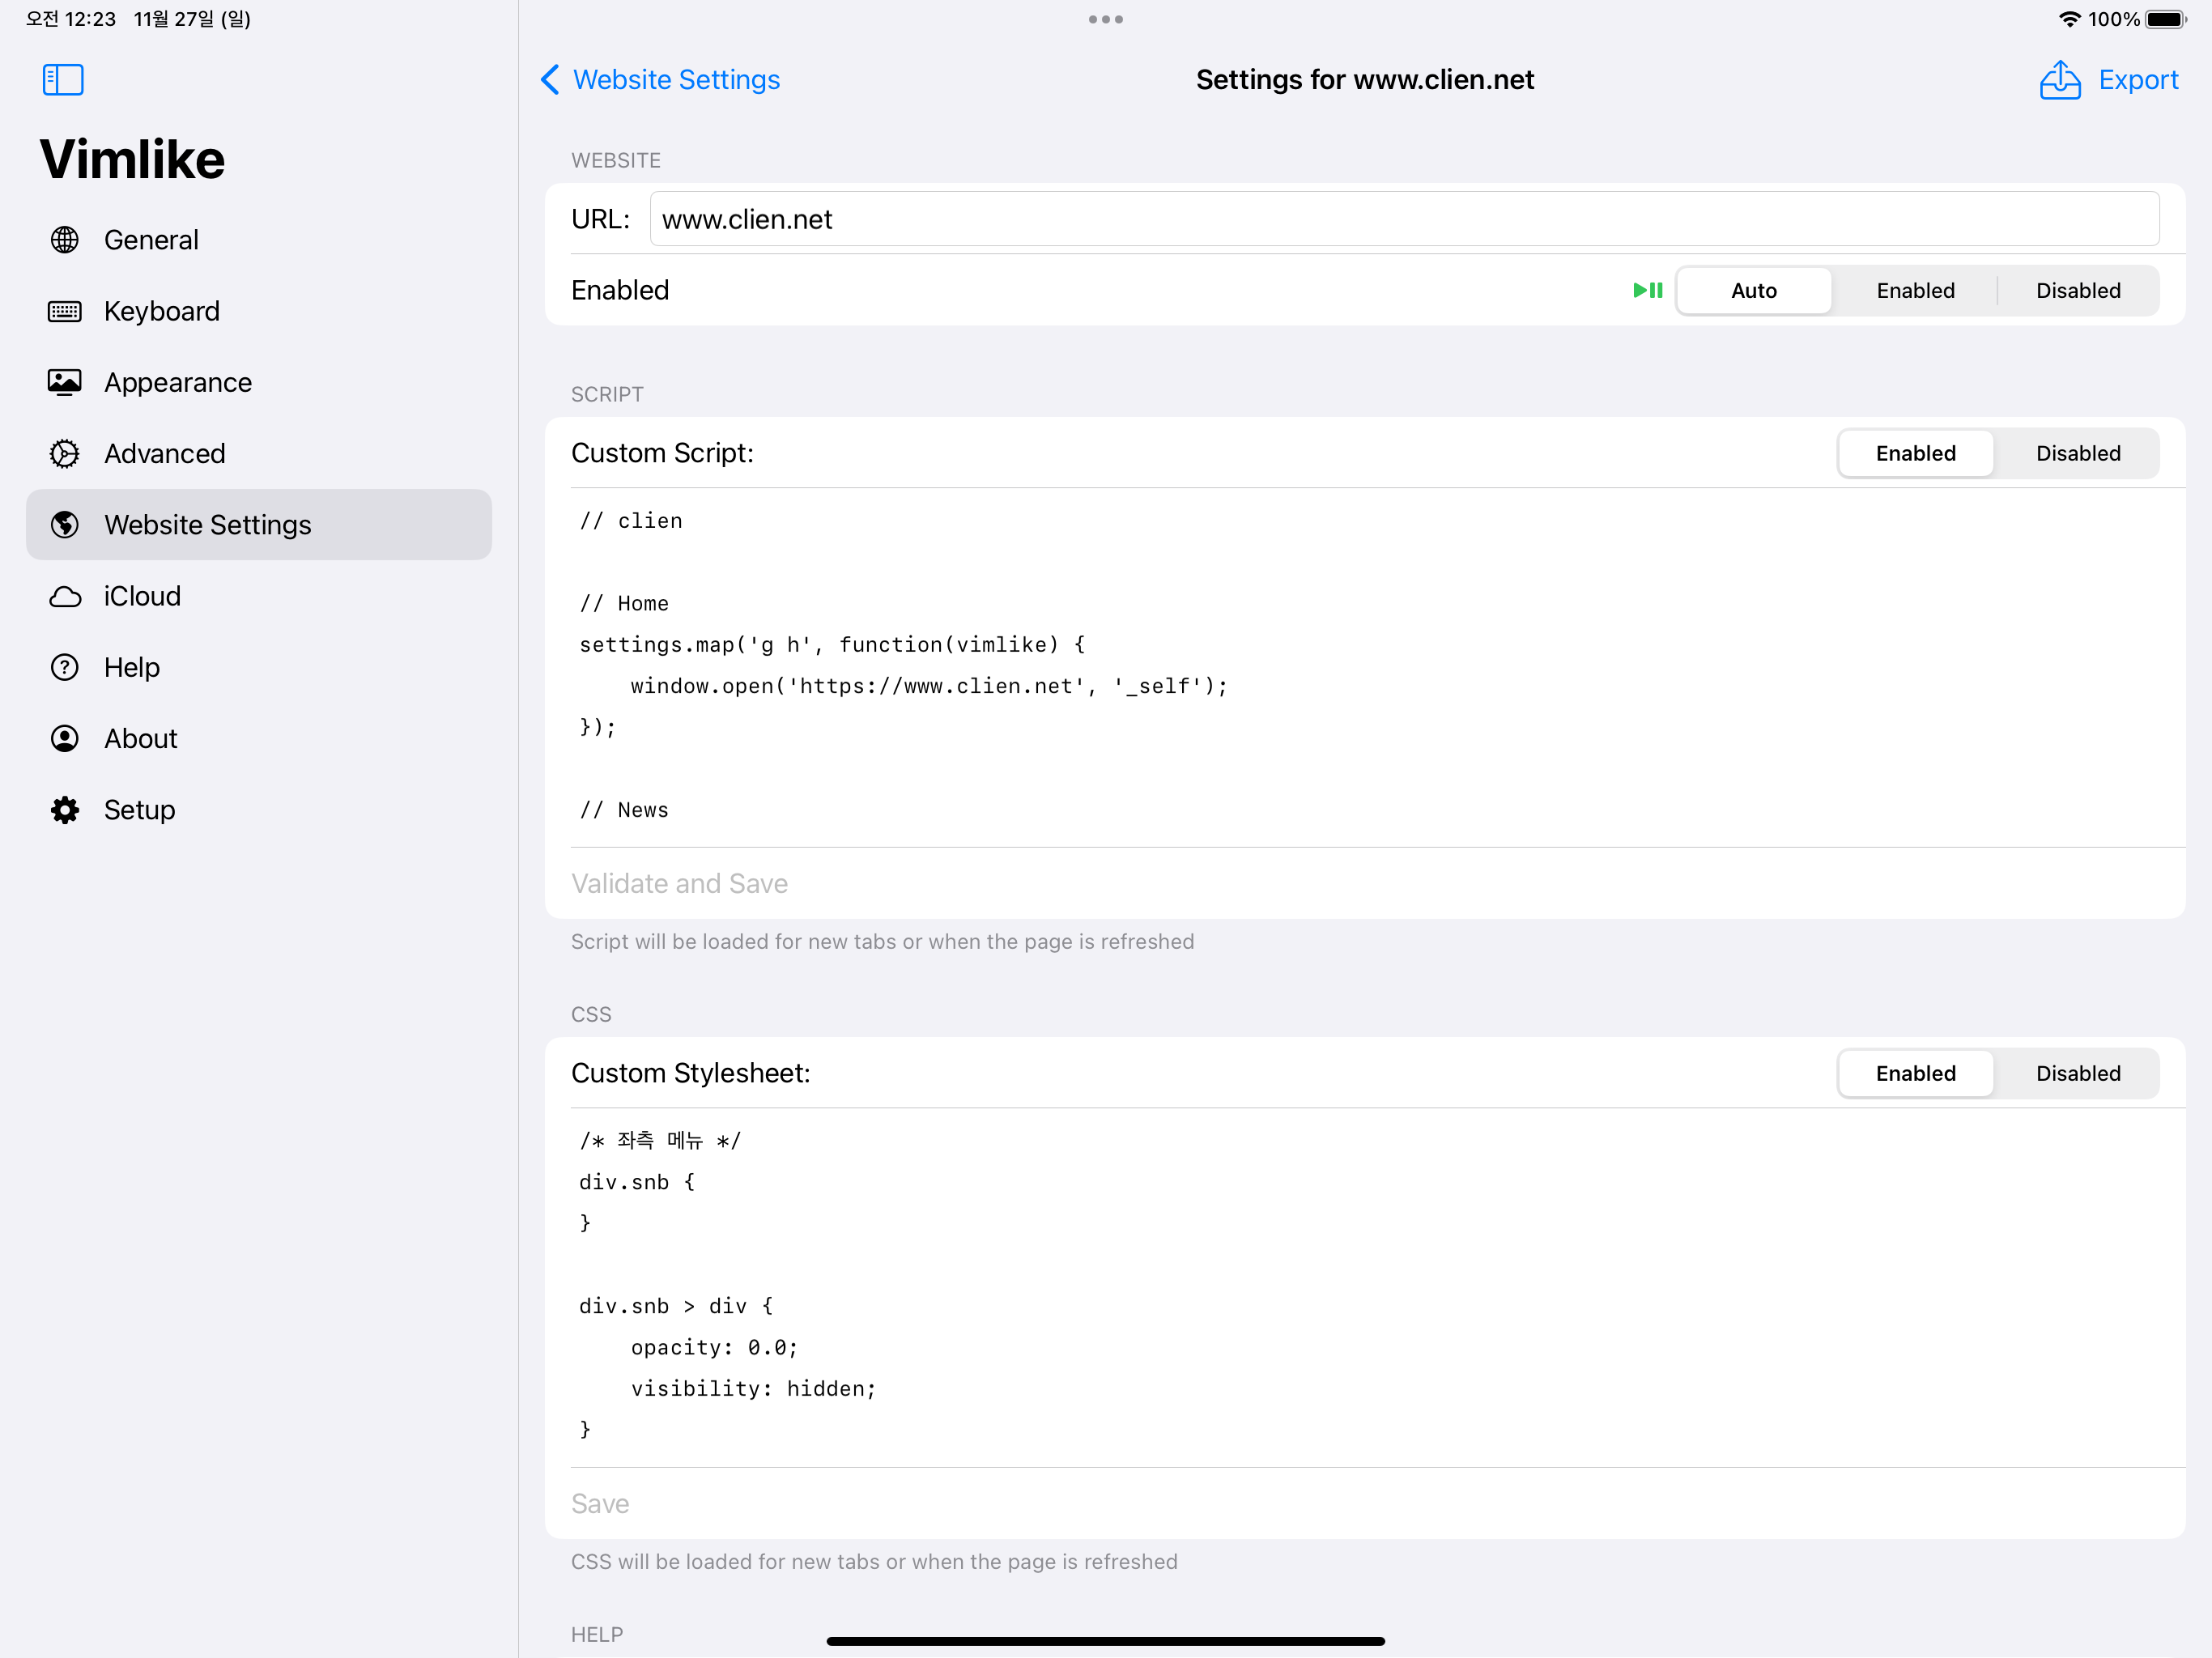Click the settings.map script line
The width and height of the screenshot is (2212, 1658).
coord(832,644)
